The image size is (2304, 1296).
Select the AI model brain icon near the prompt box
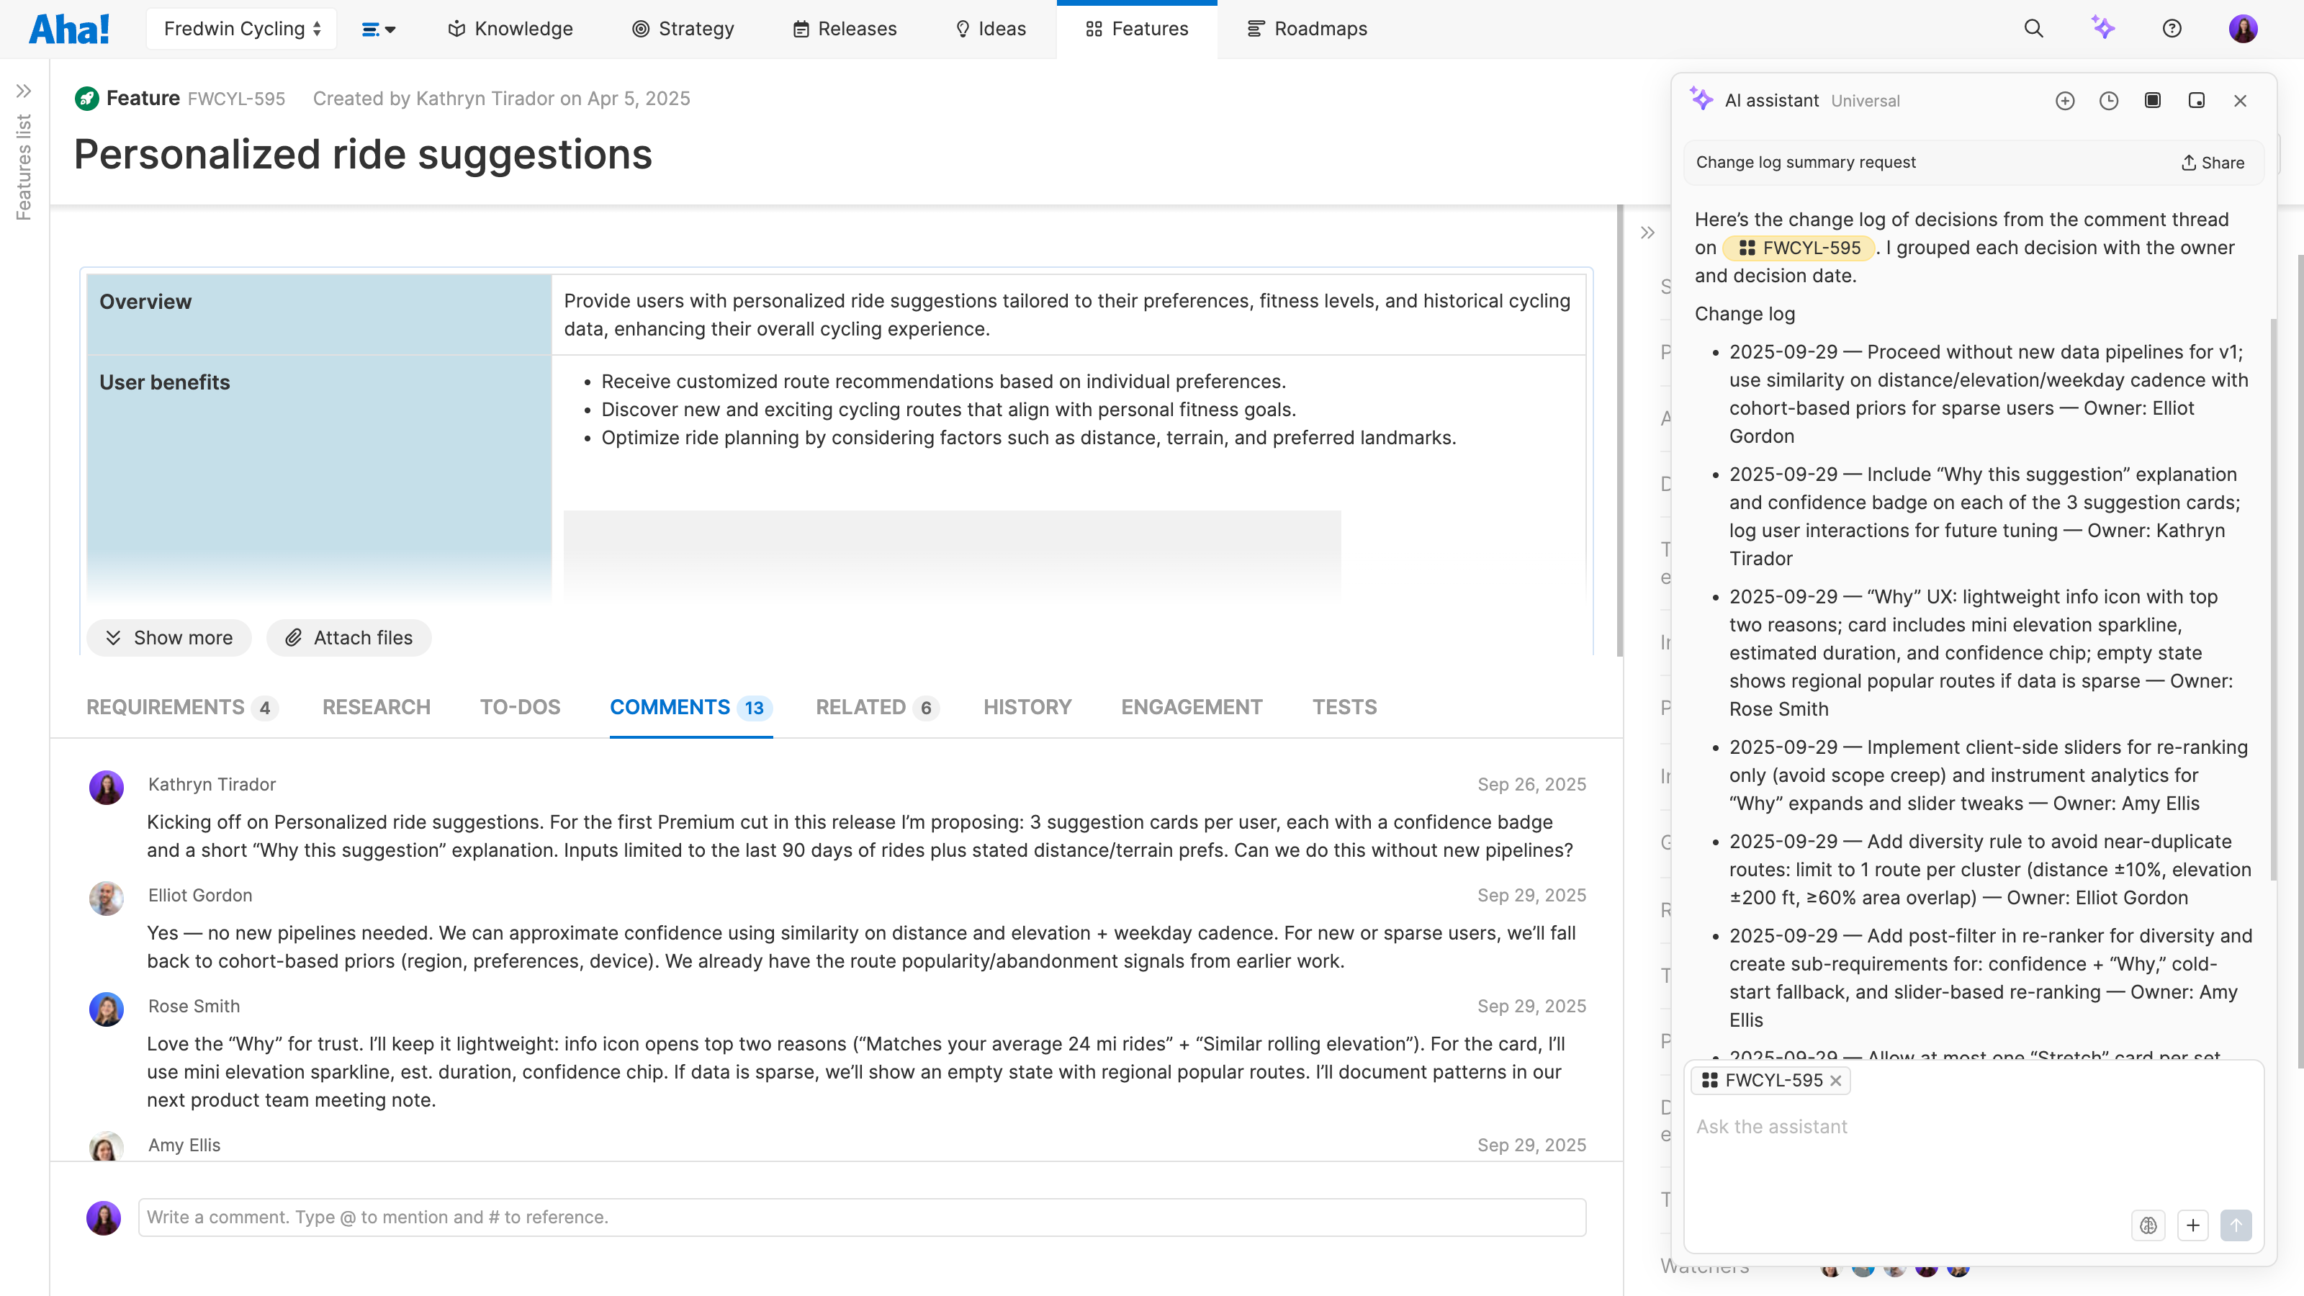coord(2149,1225)
